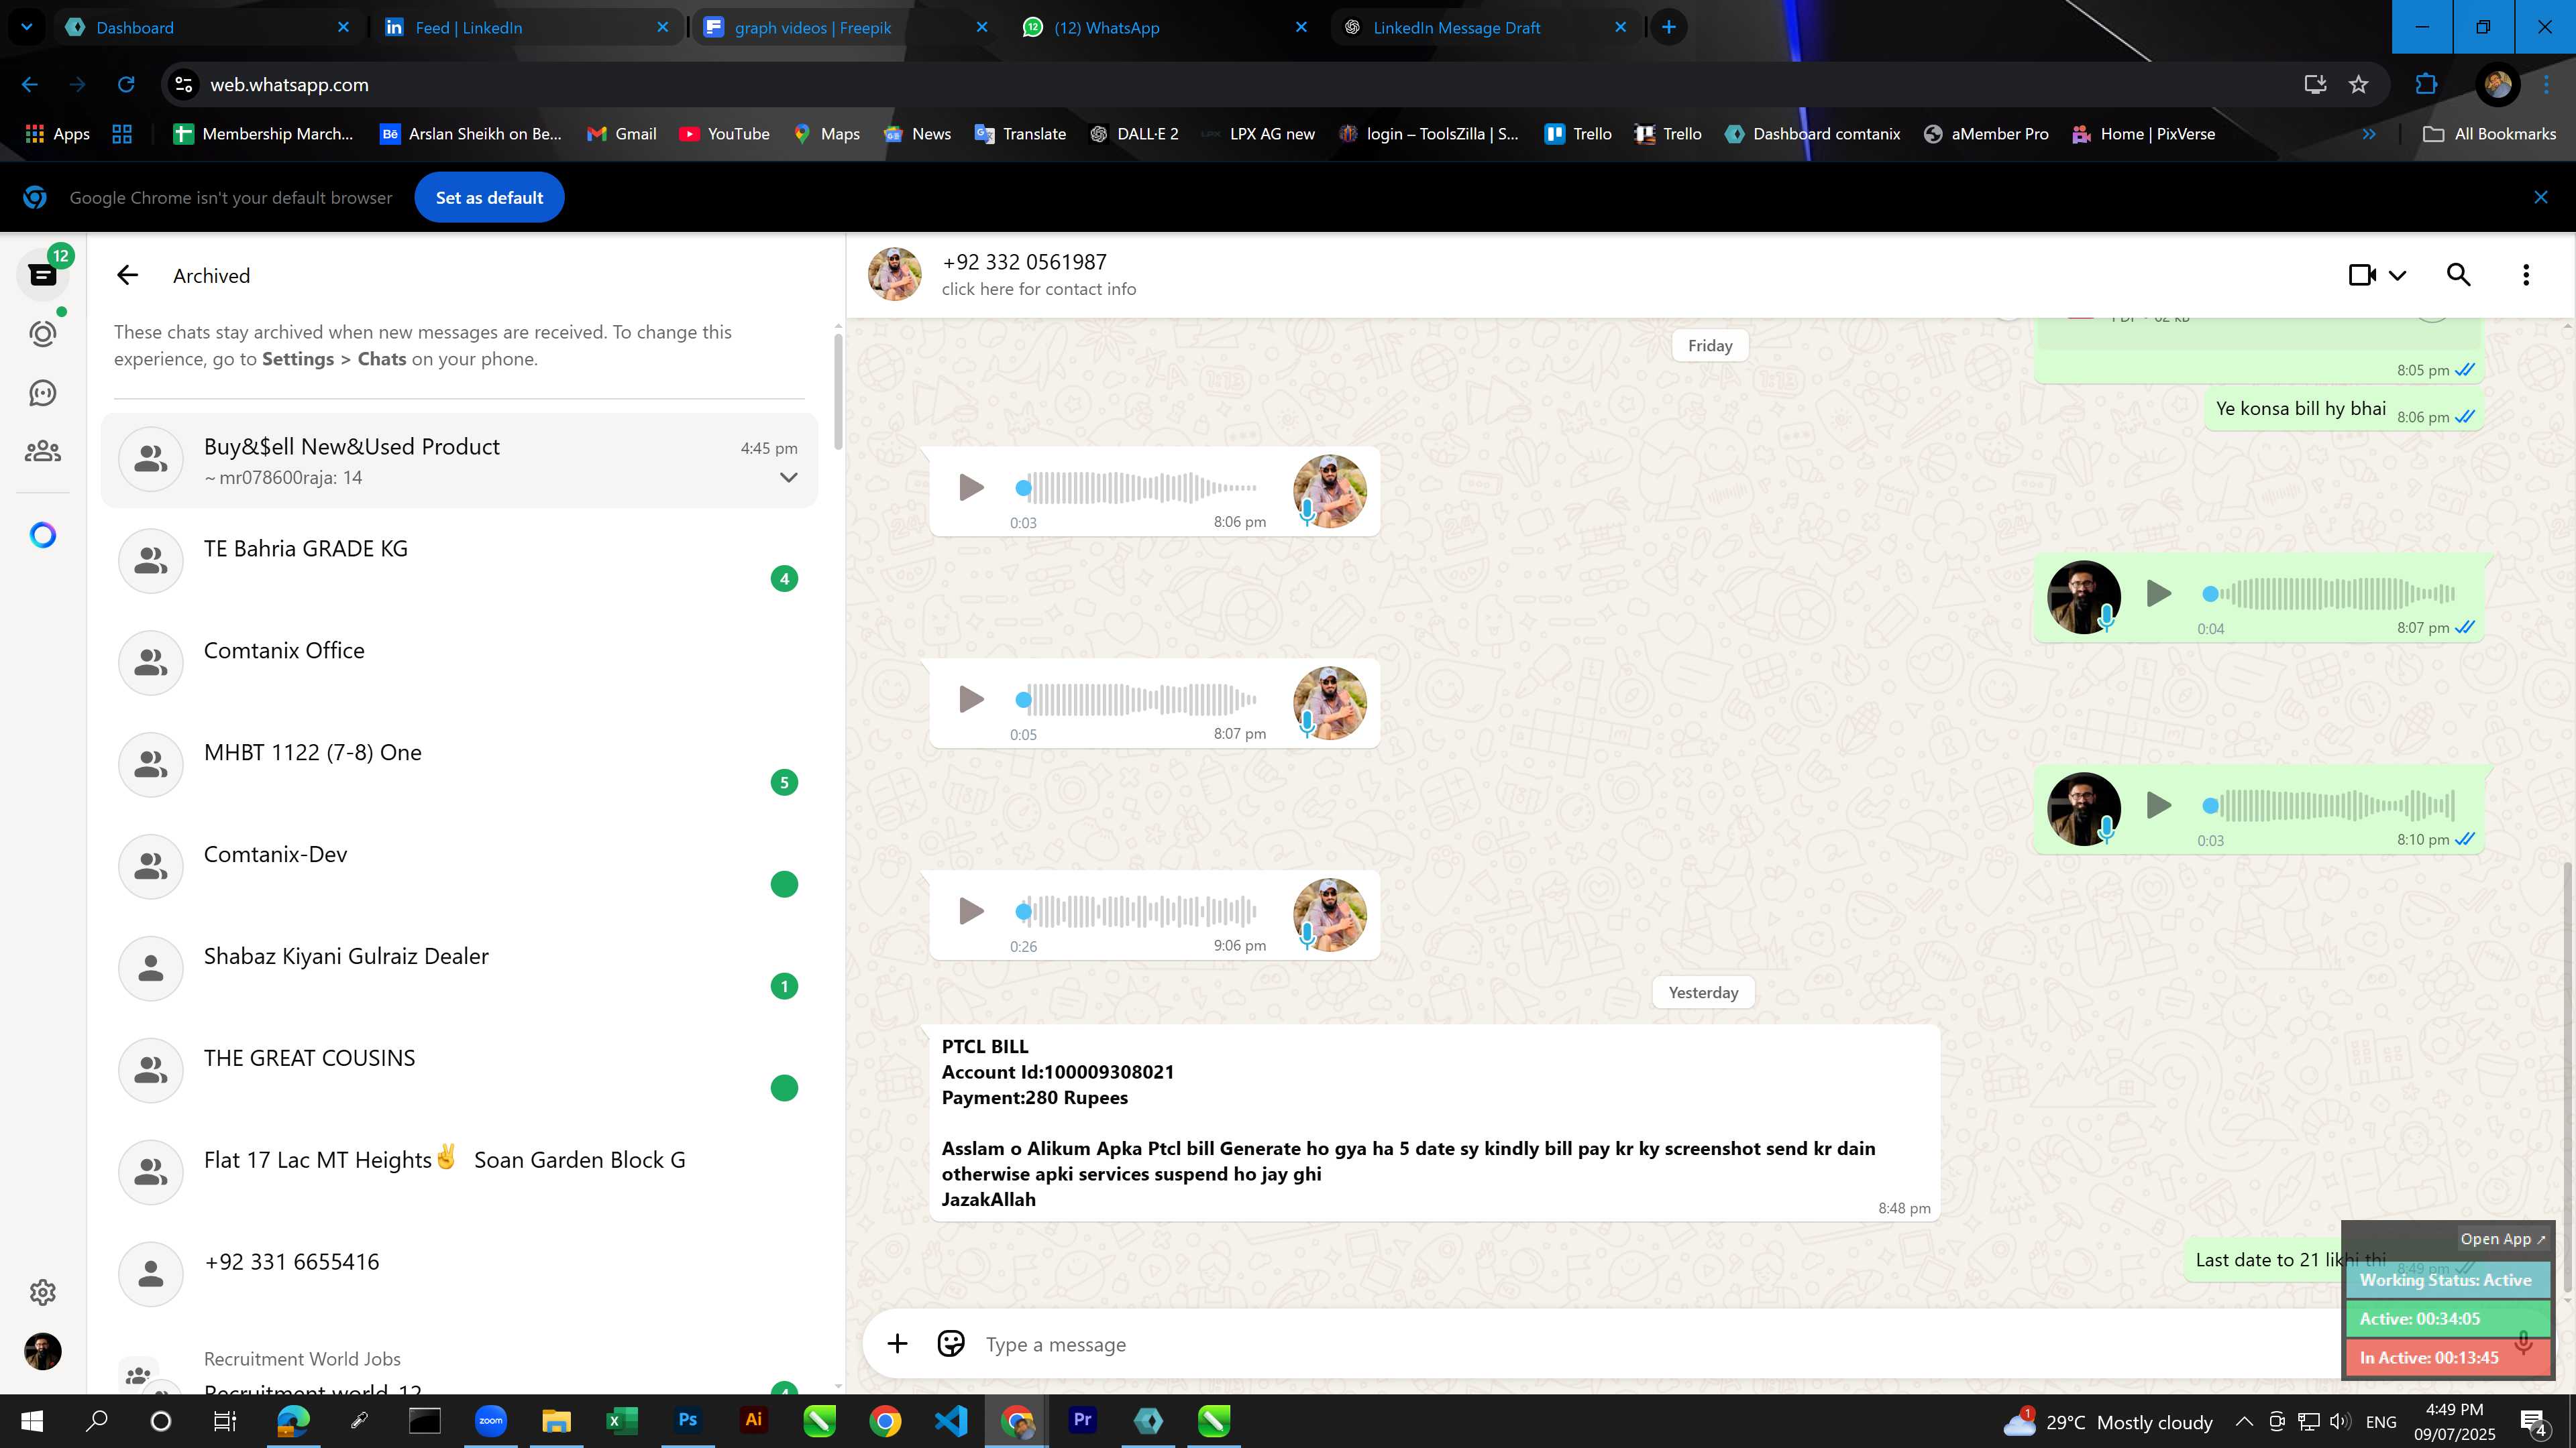This screenshot has height=1448, width=2576.
Task: Open the YouTube bookmark
Action: (724, 134)
